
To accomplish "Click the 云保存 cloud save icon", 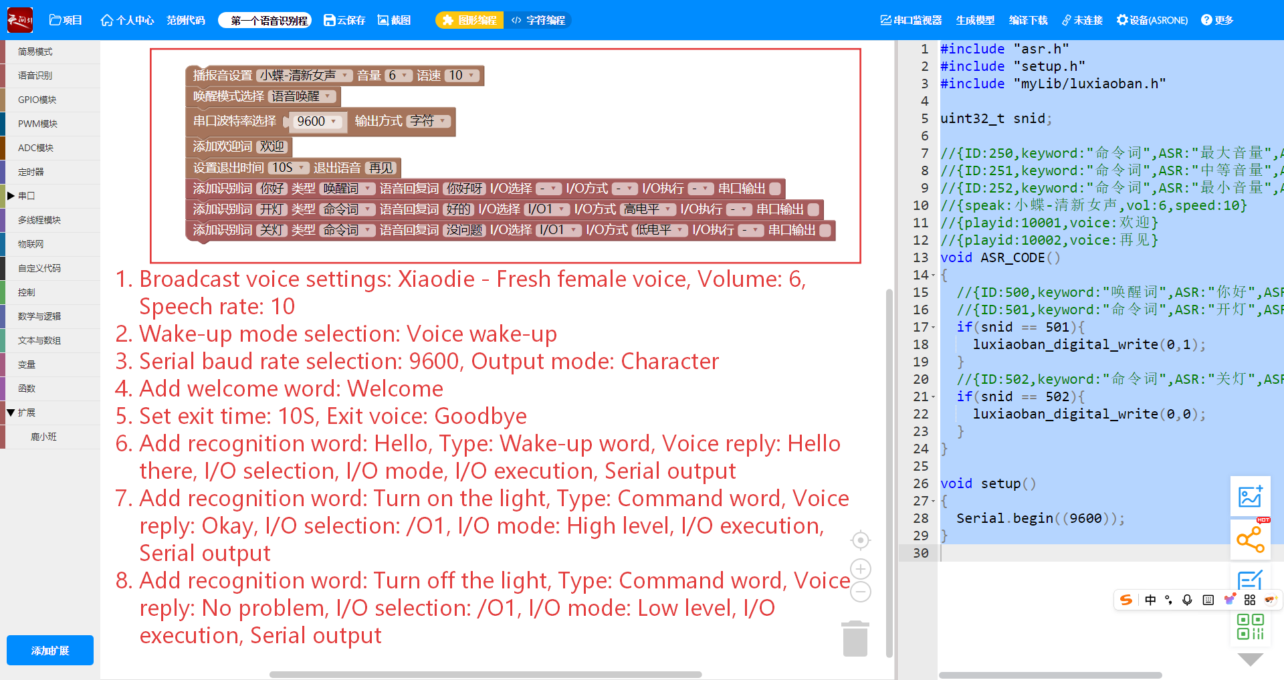I will (x=344, y=20).
